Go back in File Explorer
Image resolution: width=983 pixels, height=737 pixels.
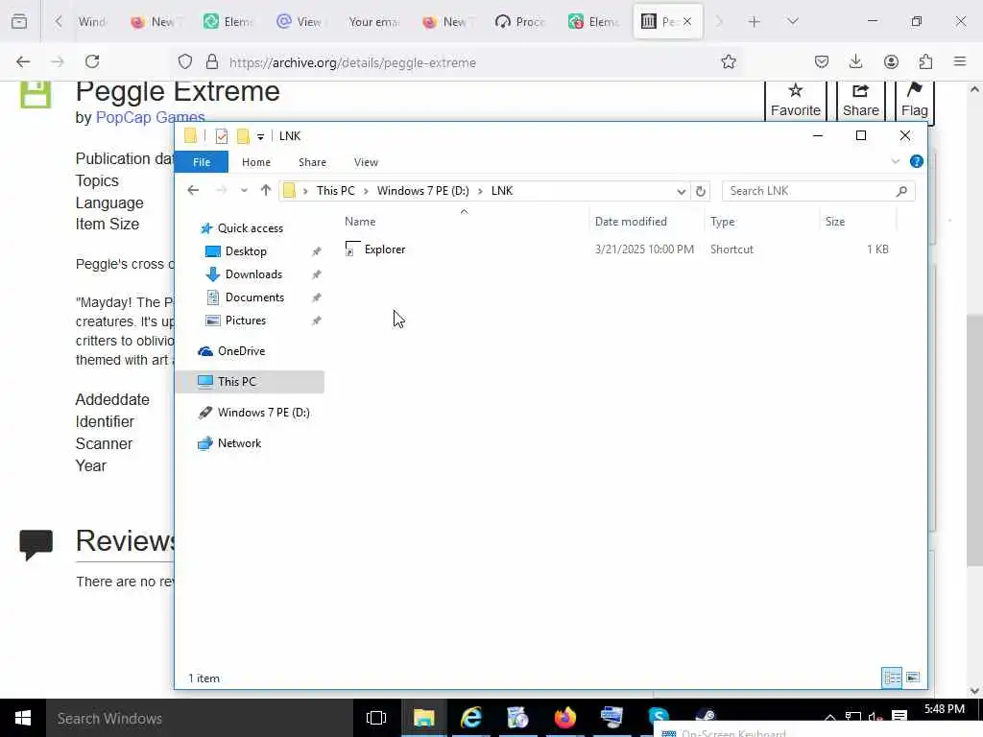coord(193,191)
